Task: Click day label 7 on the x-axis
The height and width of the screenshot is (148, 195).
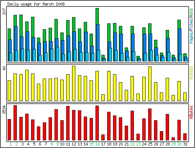Action: pos(46,144)
